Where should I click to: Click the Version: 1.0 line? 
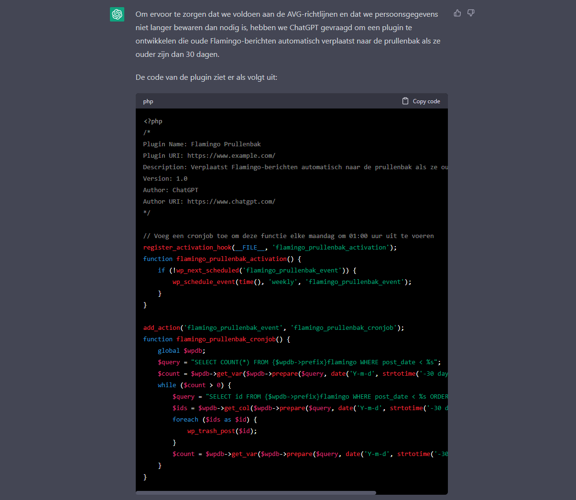pyautogui.click(x=165, y=178)
